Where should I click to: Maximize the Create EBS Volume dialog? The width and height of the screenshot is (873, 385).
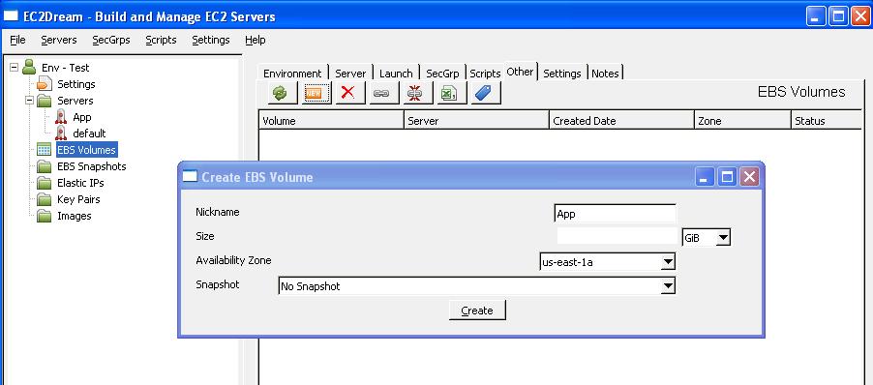[x=727, y=177]
